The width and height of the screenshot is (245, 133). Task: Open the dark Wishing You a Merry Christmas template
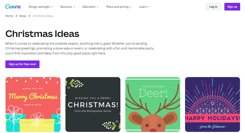click(x=93, y=104)
